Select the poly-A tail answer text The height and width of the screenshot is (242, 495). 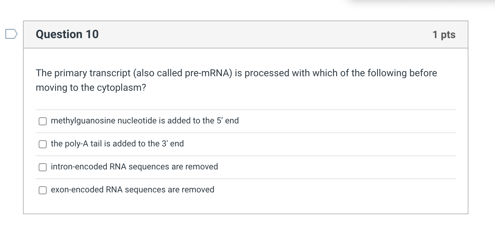point(117,144)
